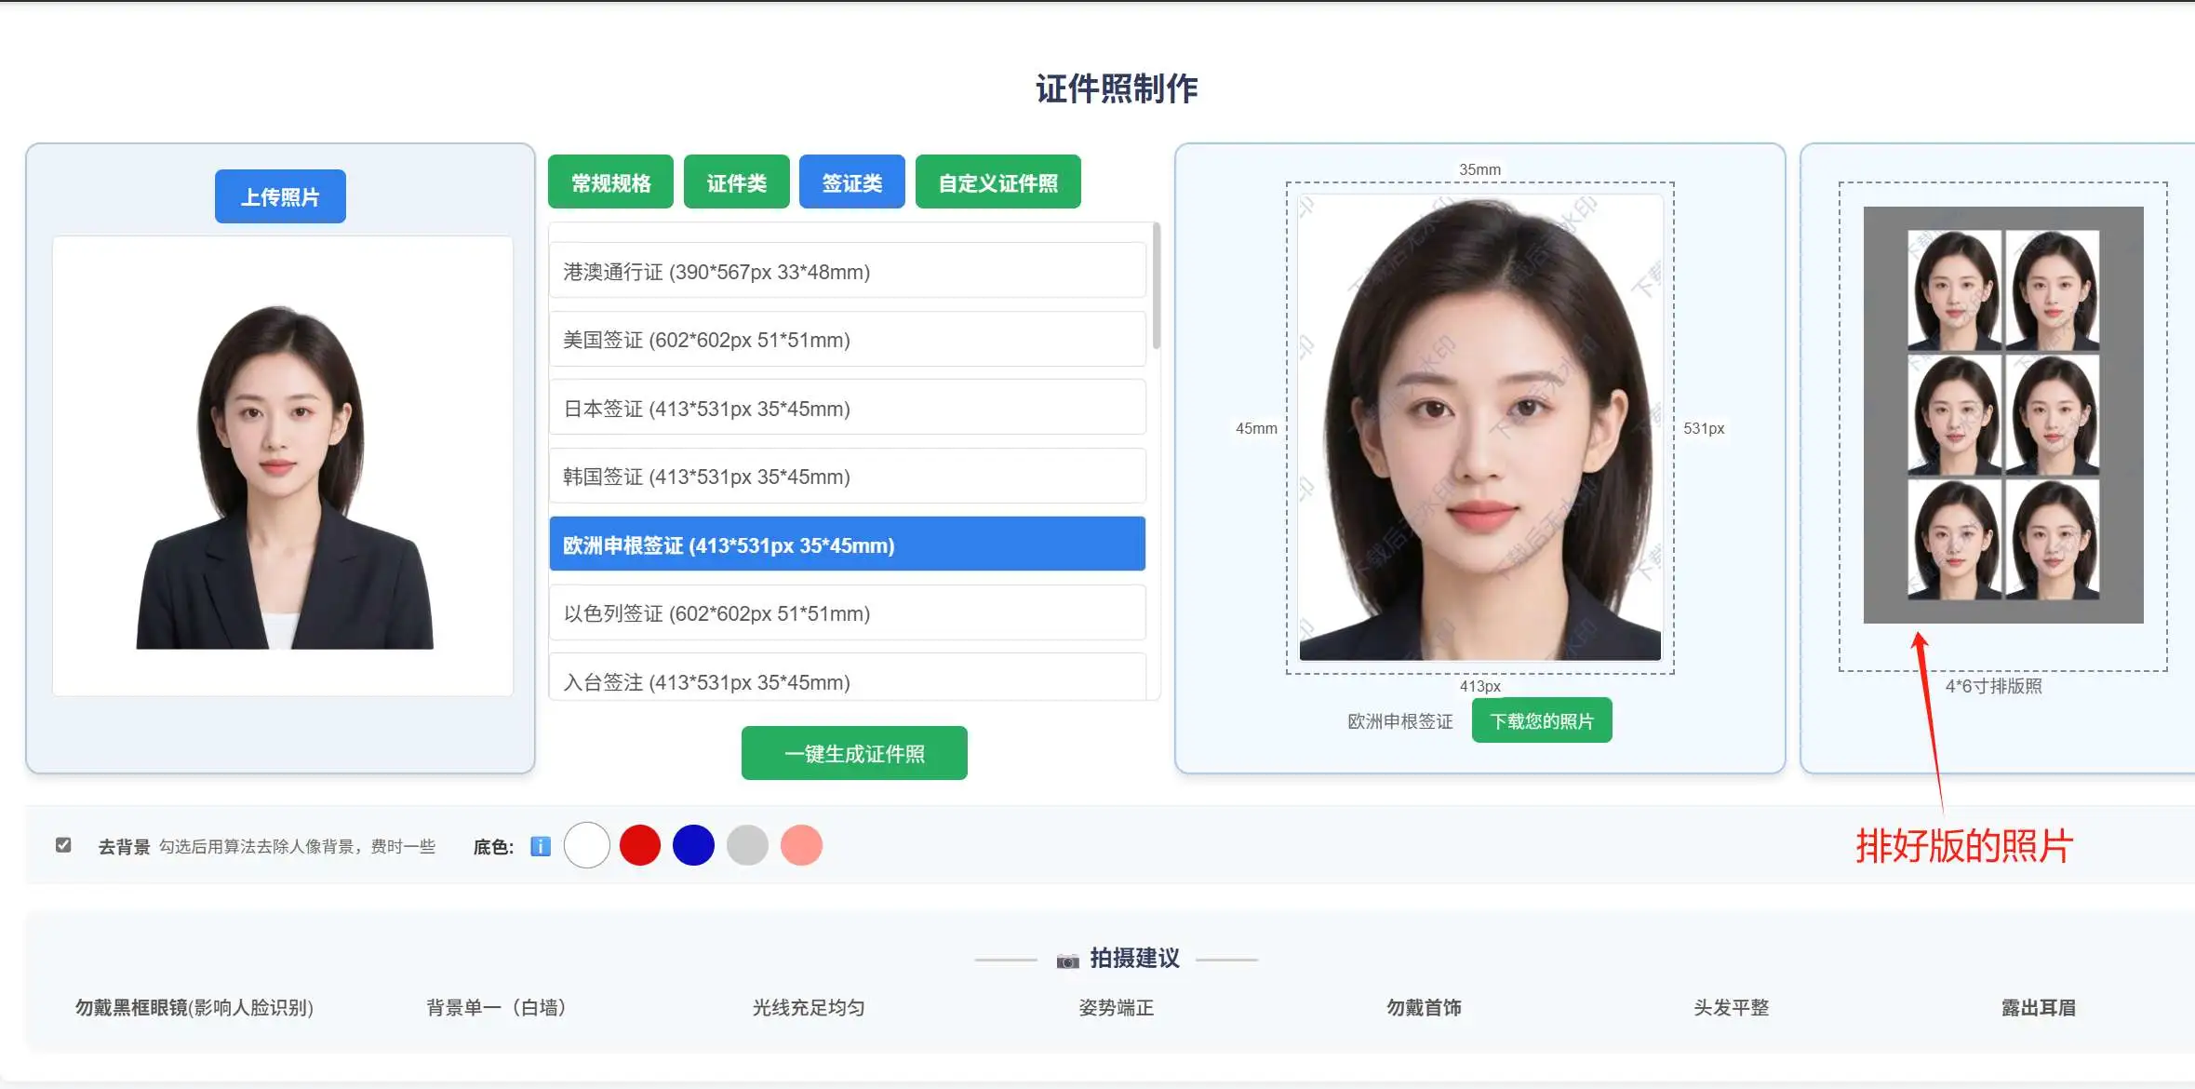Click 下载您的照片 download button
Screen dimensions: 2195x1089
[x=1542, y=720]
